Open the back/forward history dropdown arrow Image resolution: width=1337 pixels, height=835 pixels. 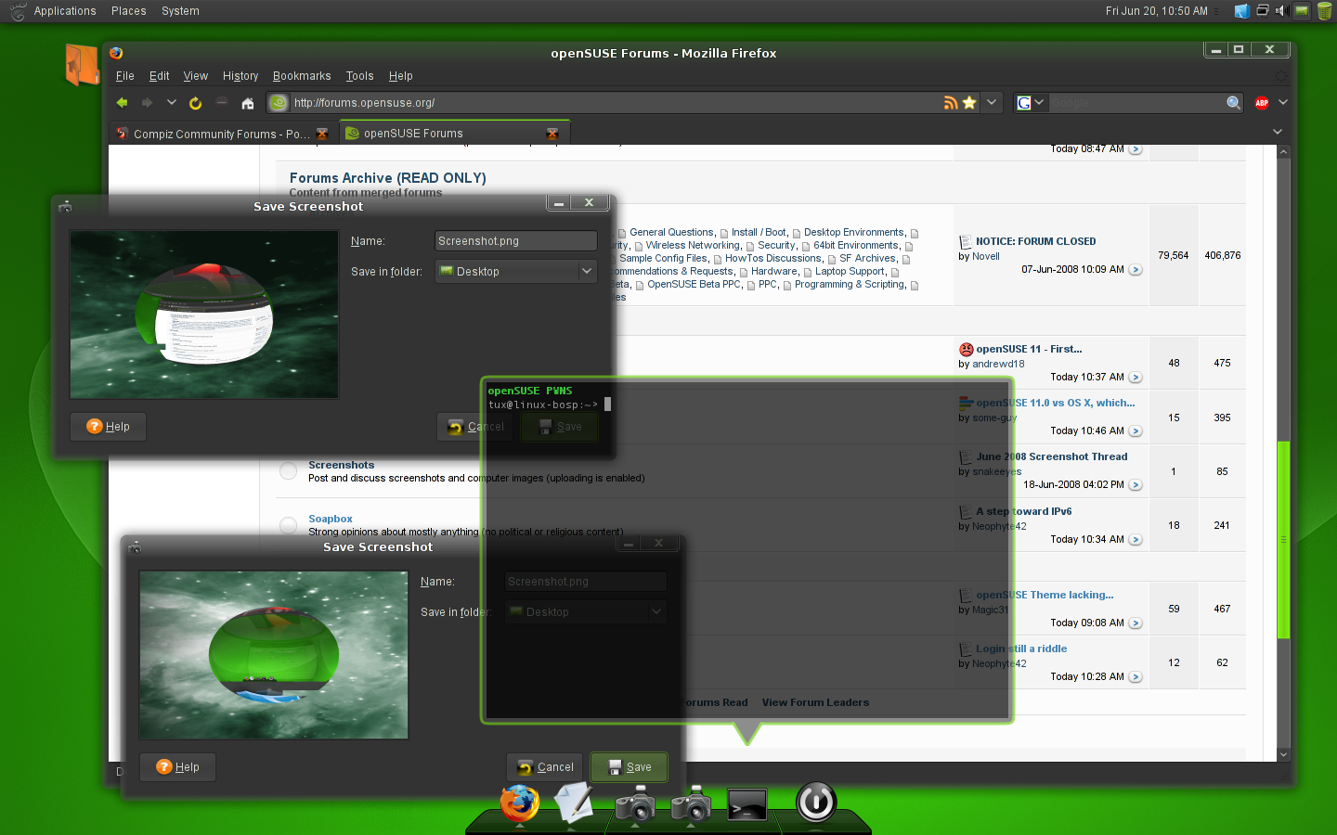click(171, 102)
